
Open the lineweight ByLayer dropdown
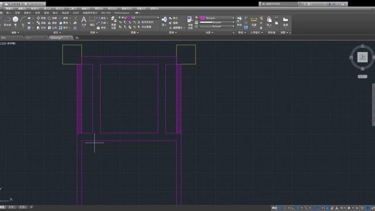click(217, 22)
